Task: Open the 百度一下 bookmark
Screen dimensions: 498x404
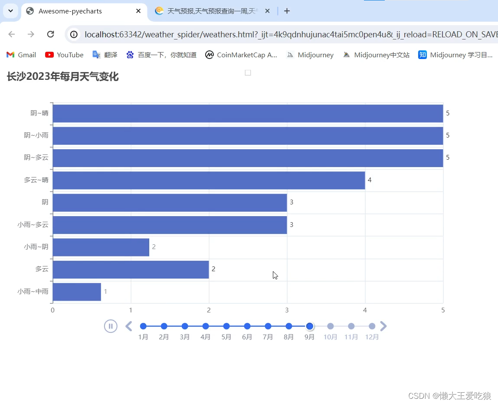Action: 161,55
